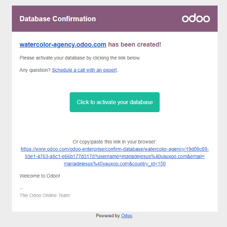Click the 'Or copy/paste this link' instruction text
The width and height of the screenshot is (227, 227).
(x=114, y=142)
